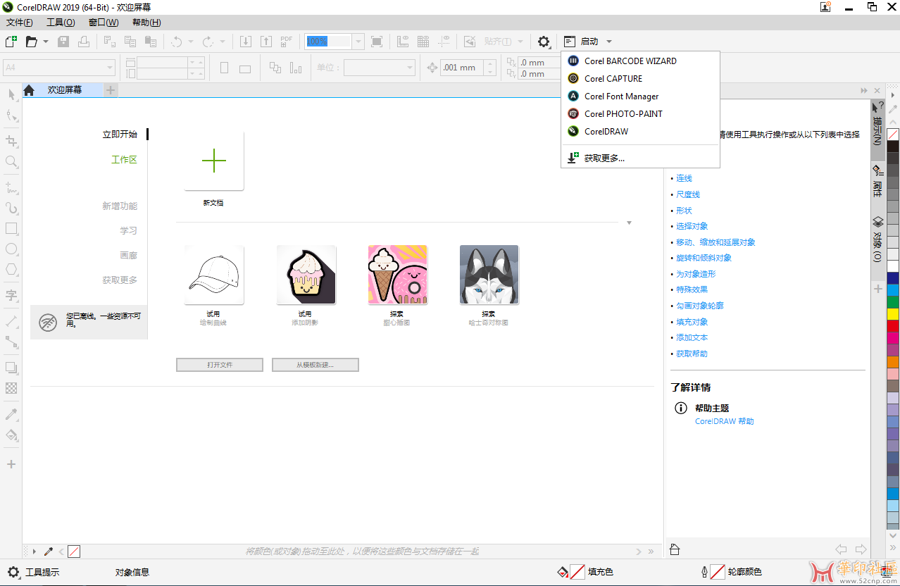Screen dimensions: 900x586
Task: Select the Transparency checkerboard tool
Action: [x=11, y=388]
